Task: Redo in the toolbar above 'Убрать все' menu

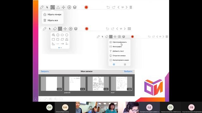Action: (114, 7)
